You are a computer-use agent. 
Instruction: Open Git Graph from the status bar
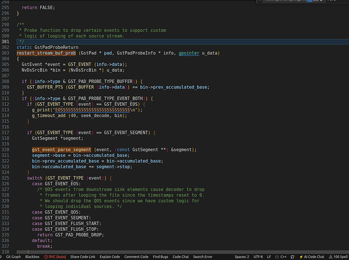(x=14, y=257)
